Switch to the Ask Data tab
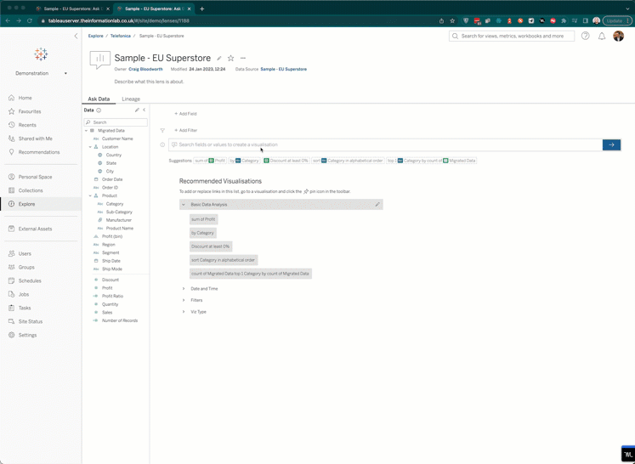 99,99
